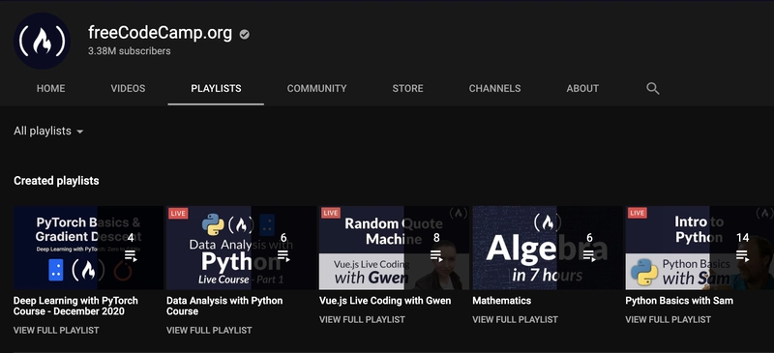This screenshot has height=353, width=774.
Task: Open Vue.js Live Coding with Gwen title
Action: (385, 301)
